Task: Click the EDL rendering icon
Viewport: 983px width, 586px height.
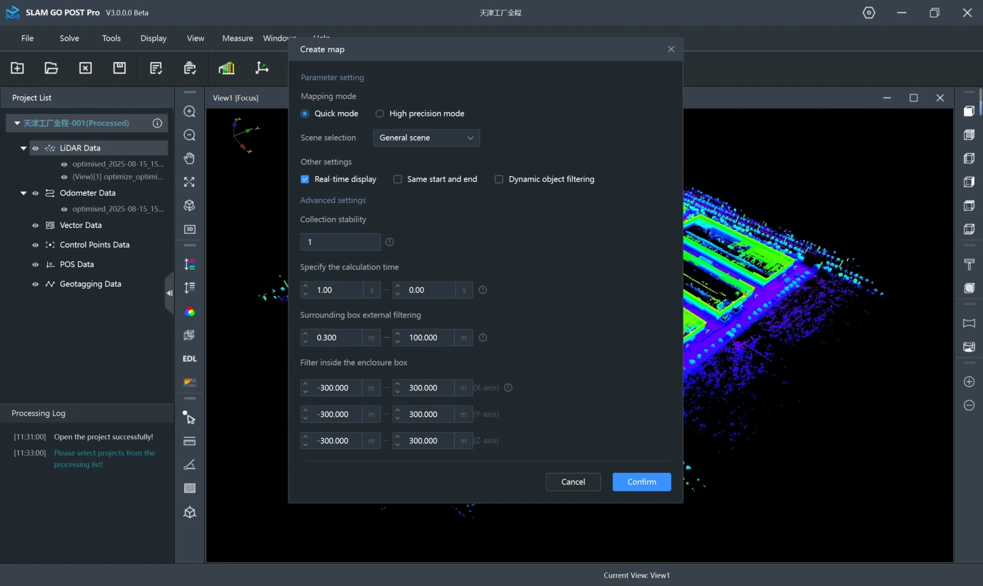Action: pos(189,359)
